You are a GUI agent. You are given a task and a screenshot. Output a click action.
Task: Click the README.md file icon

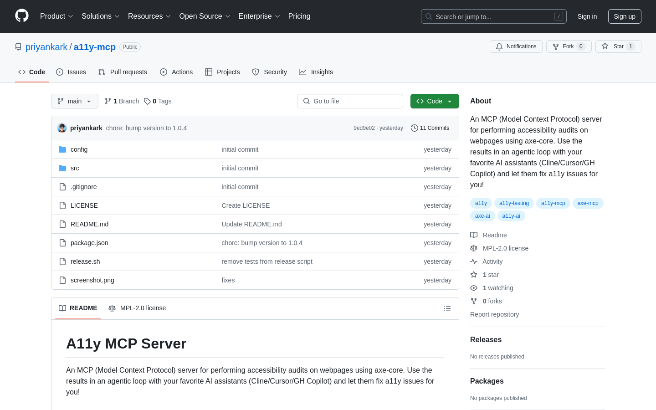click(x=62, y=224)
